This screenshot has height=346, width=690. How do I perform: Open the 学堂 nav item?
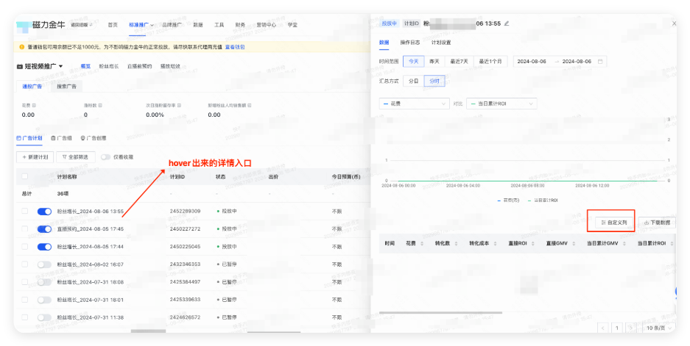tap(292, 25)
